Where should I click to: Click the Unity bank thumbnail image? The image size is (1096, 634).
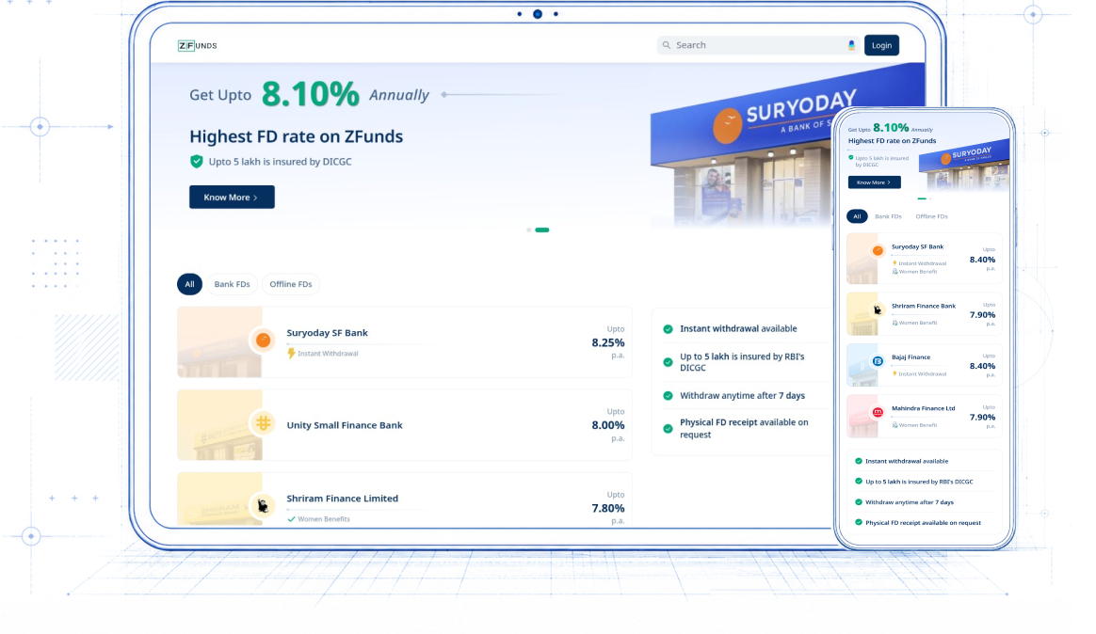(219, 424)
